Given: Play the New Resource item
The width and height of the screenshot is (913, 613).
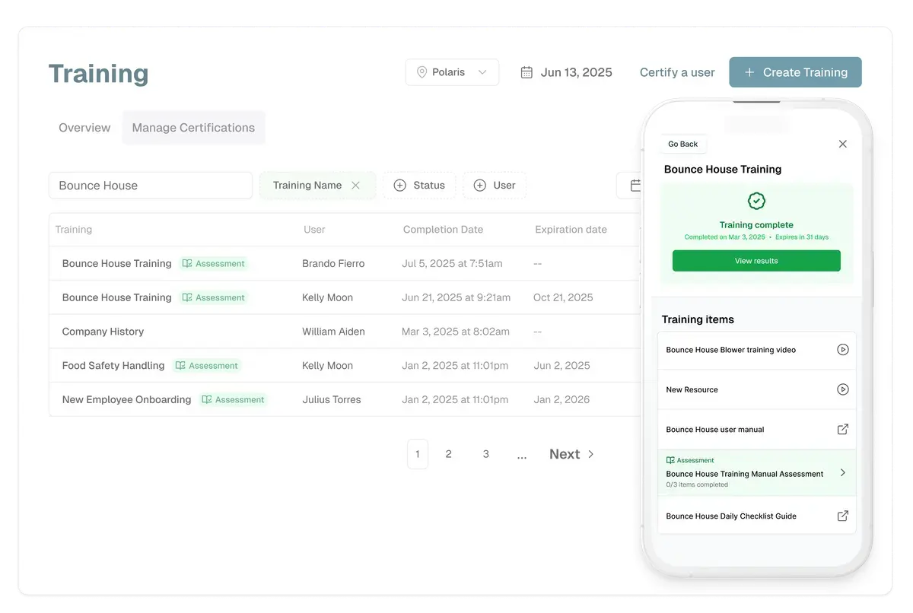Looking at the screenshot, I should [x=842, y=389].
